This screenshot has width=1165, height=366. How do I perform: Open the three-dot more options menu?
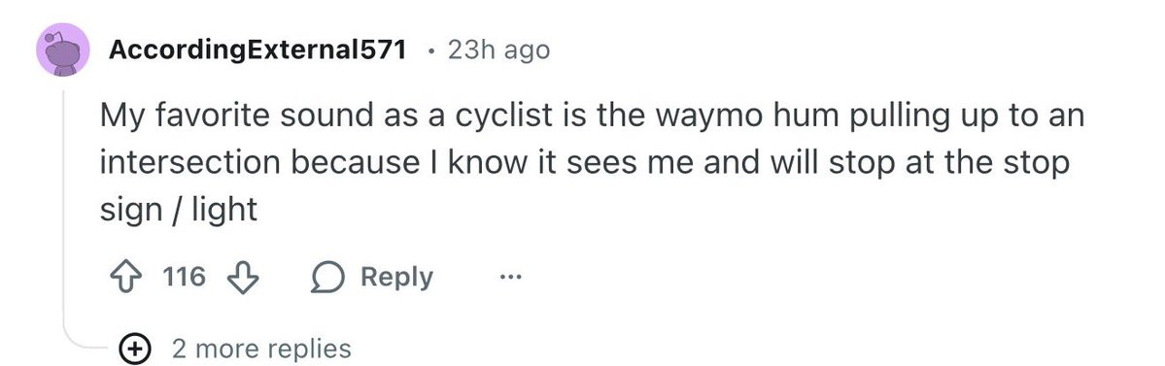click(x=511, y=278)
